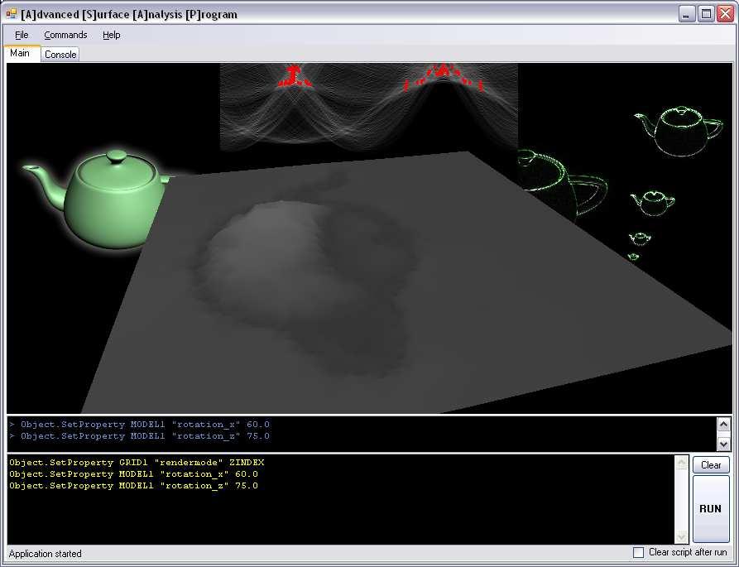
Task: Click up arrow of command history scrollbar
Action: coord(723,425)
